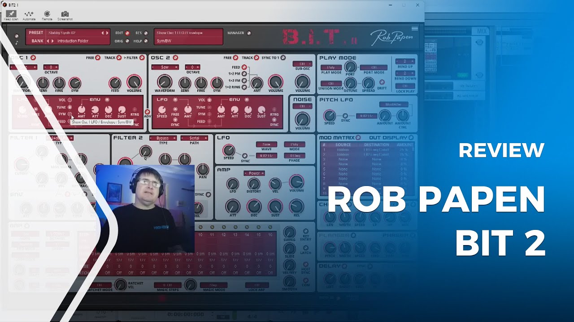Select next bank with right arrow
574x322 pixels.
point(53,41)
